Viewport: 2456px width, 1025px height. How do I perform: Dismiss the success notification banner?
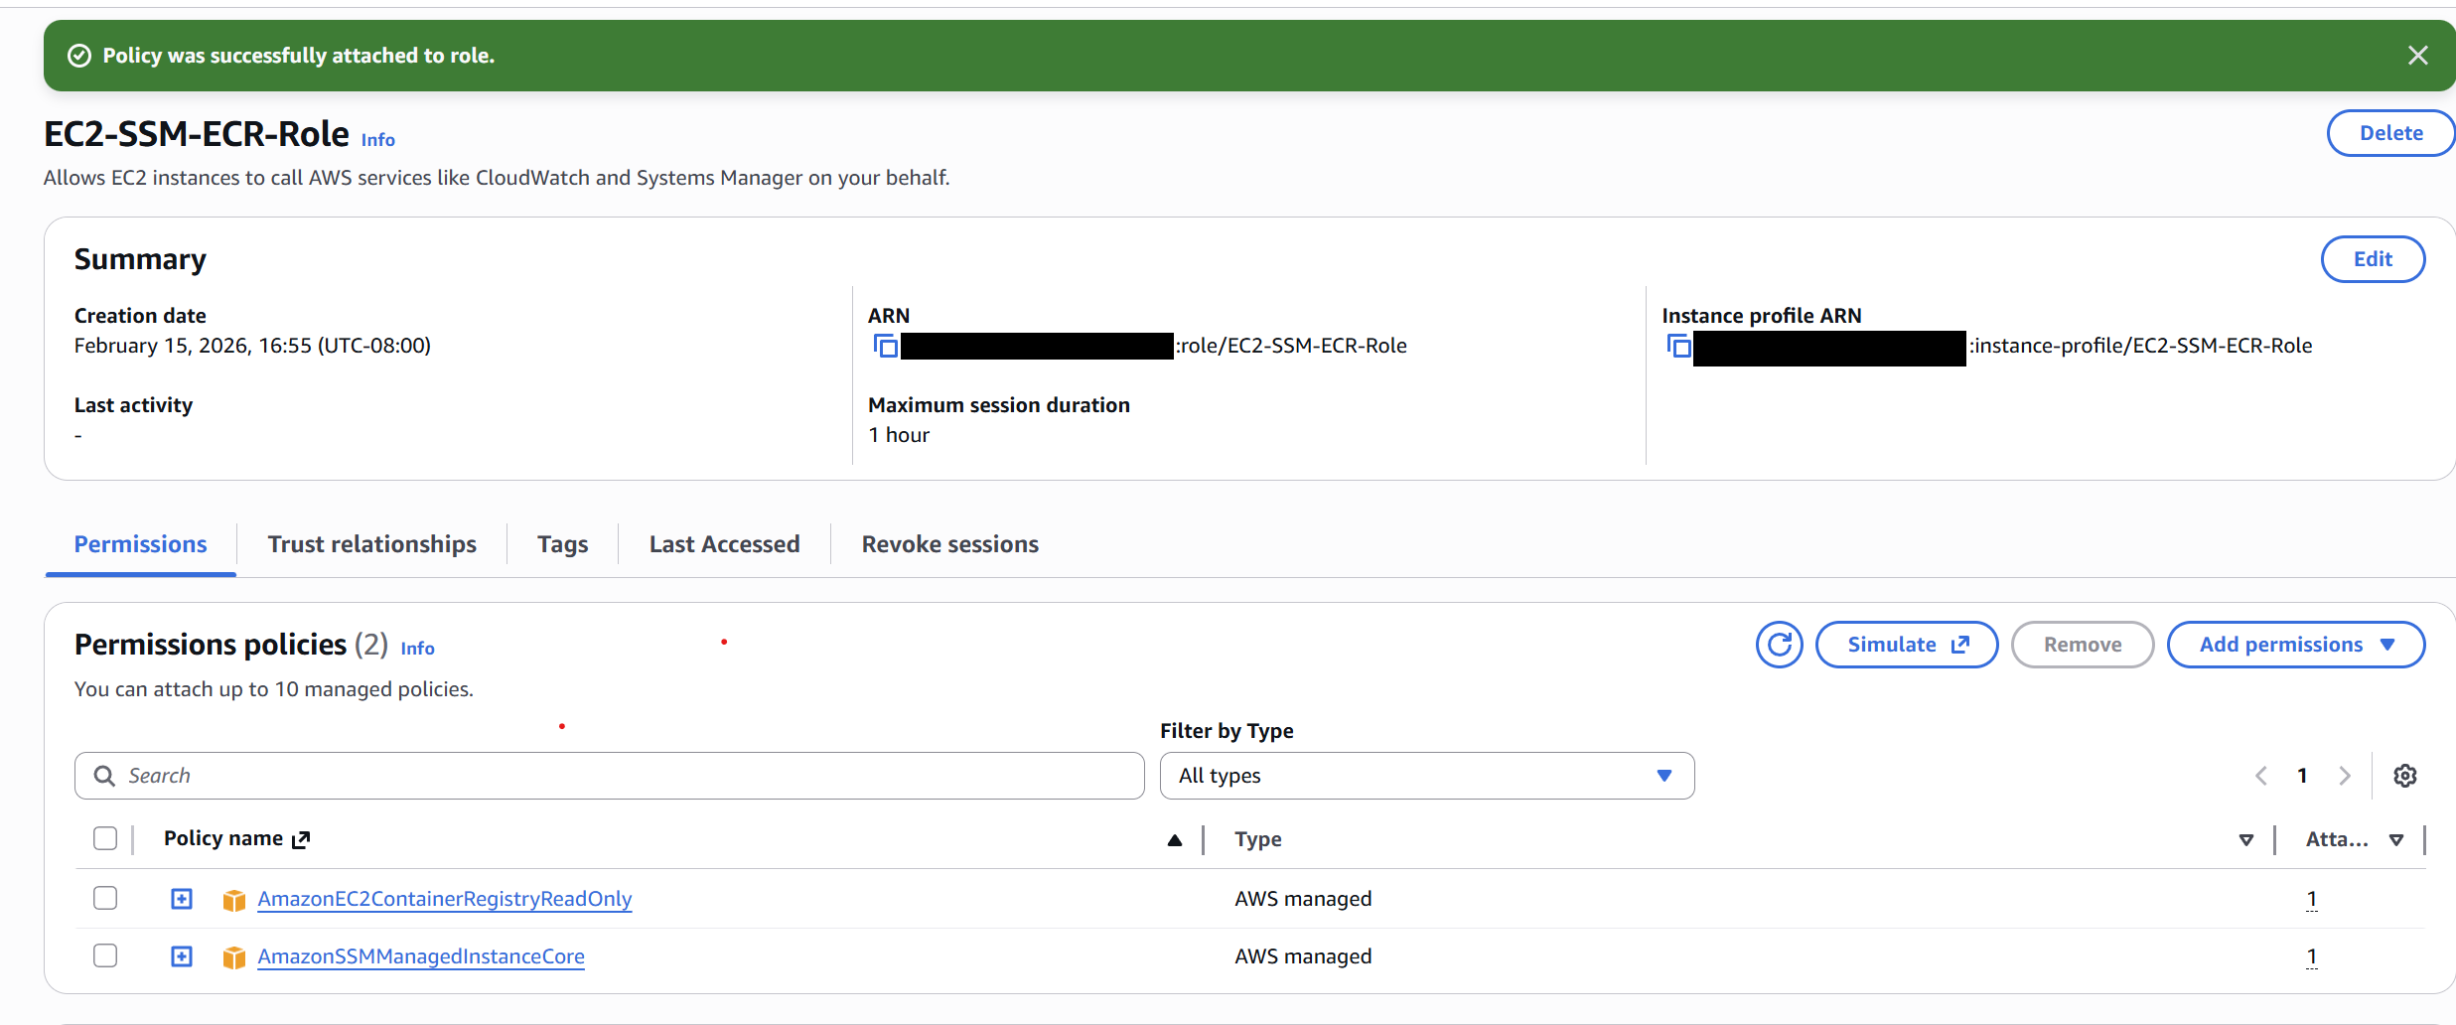point(2417,56)
